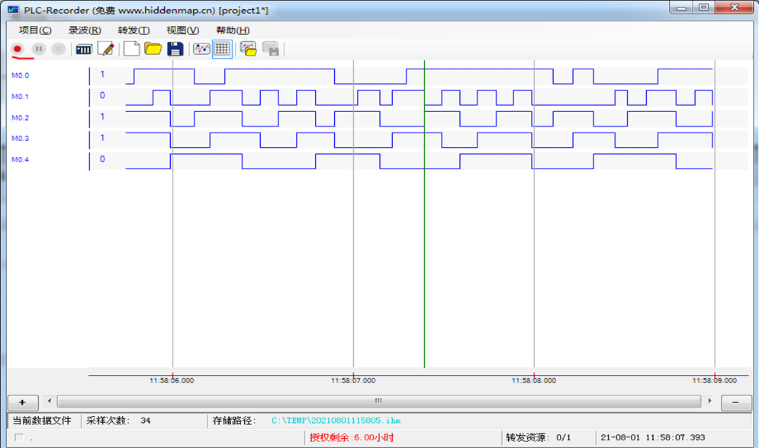Screen dimensions: 759x448
Task: Save project with floppy disk icon
Action: [175, 49]
